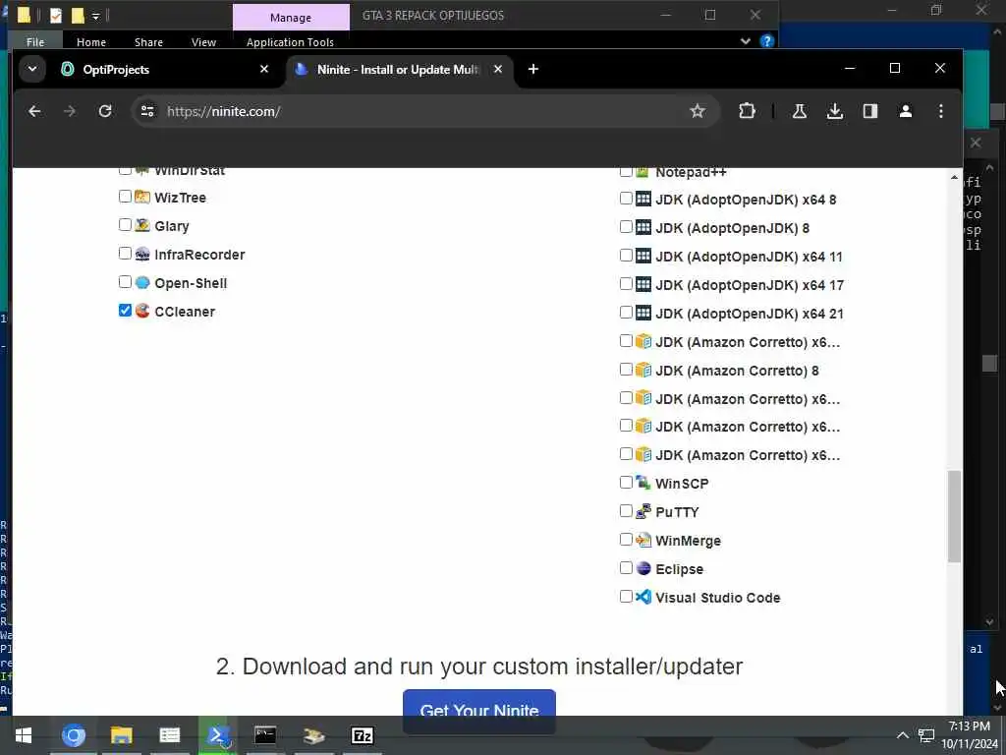Image resolution: width=1006 pixels, height=755 pixels.
Task: Open the File menu in Explorer
Action: [35, 41]
